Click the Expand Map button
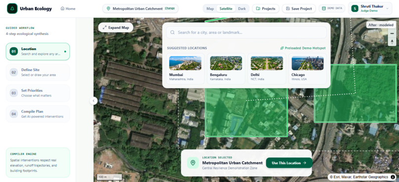Viewport: 399px width, 182px height. 116,28
